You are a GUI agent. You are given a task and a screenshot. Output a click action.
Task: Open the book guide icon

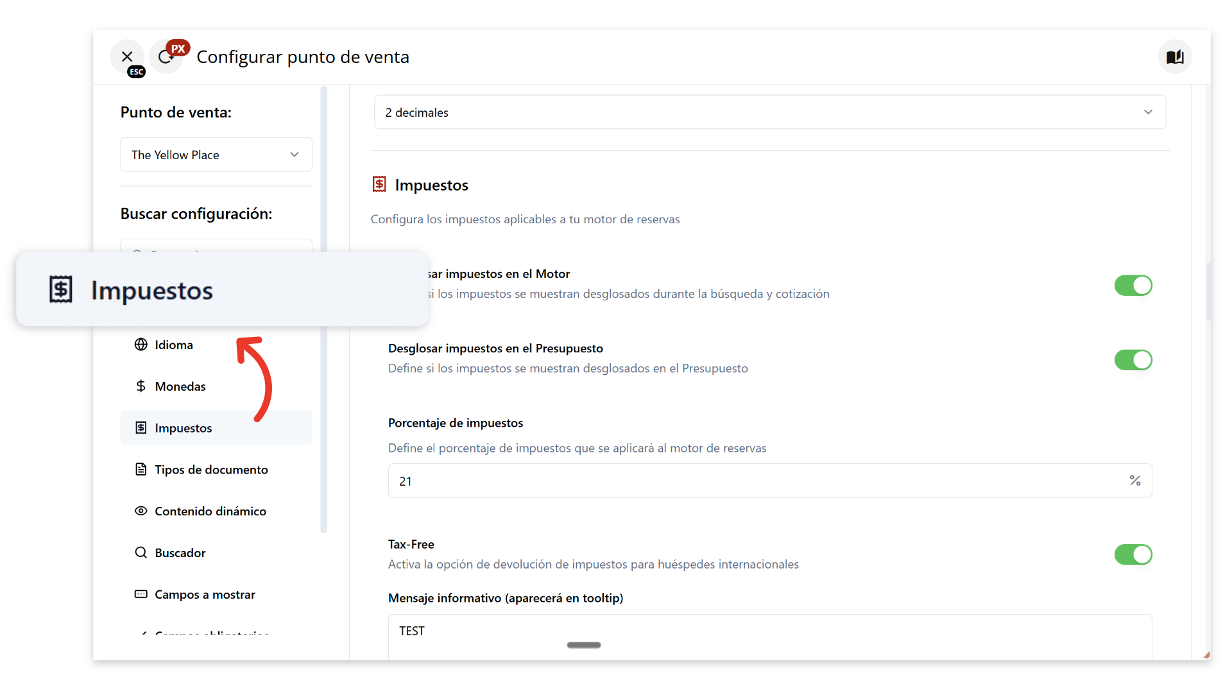(1175, 57)
